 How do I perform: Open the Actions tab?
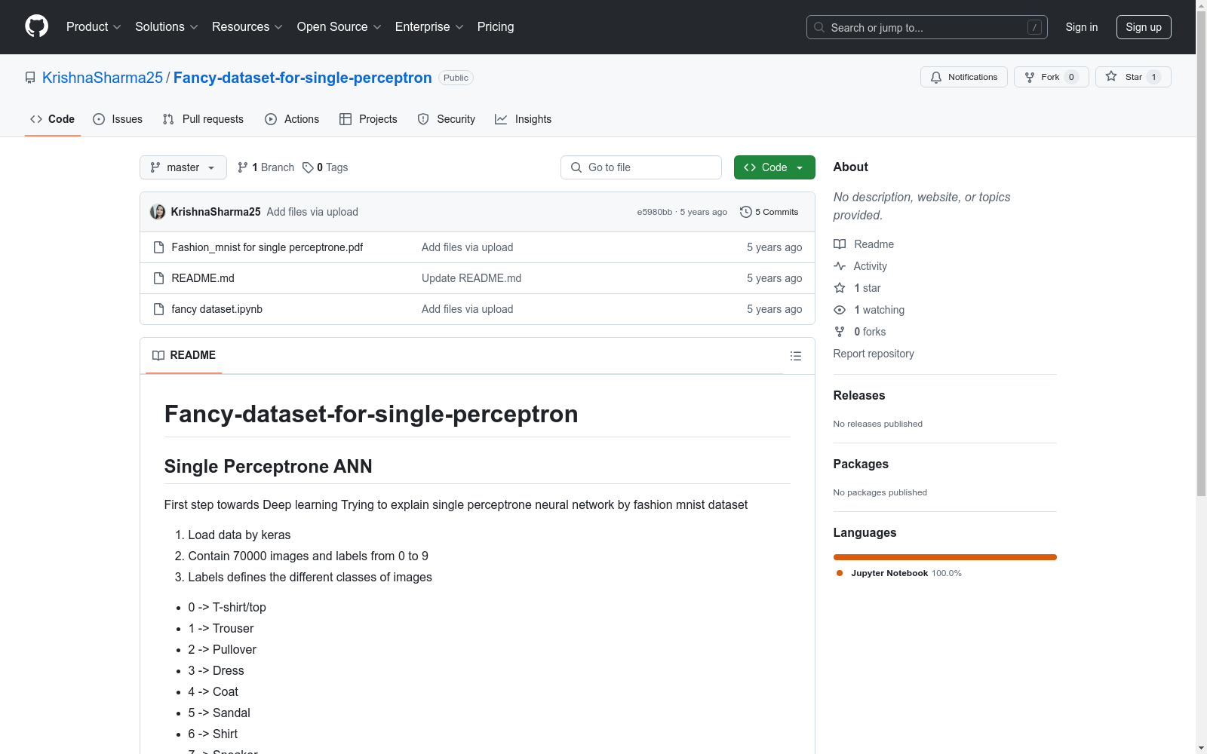coord(292,119)
